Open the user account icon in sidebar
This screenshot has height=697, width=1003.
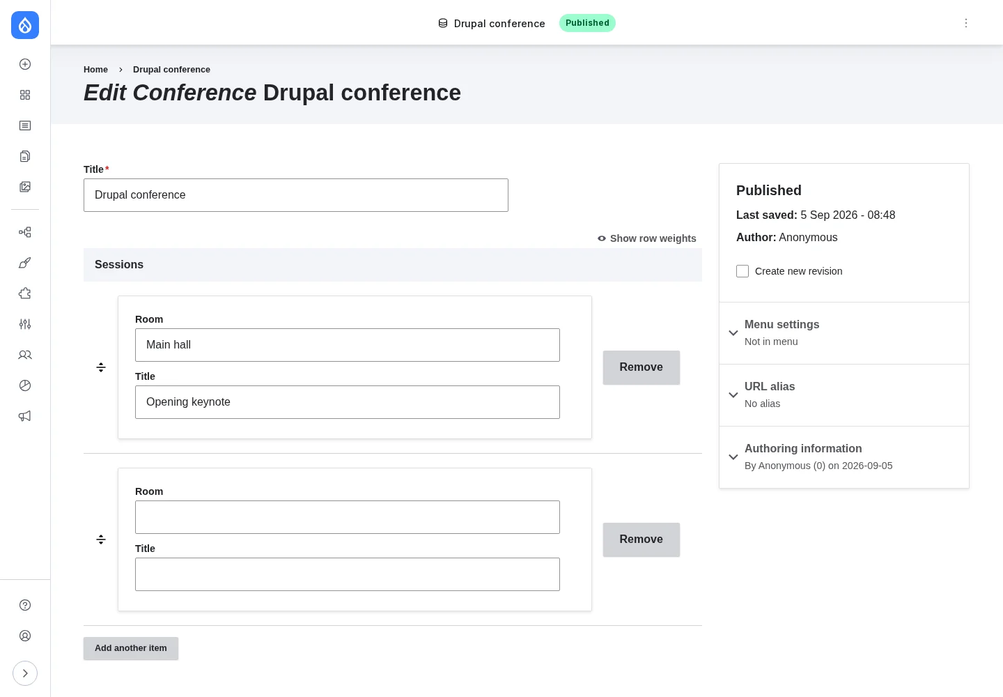click(25, 636)
